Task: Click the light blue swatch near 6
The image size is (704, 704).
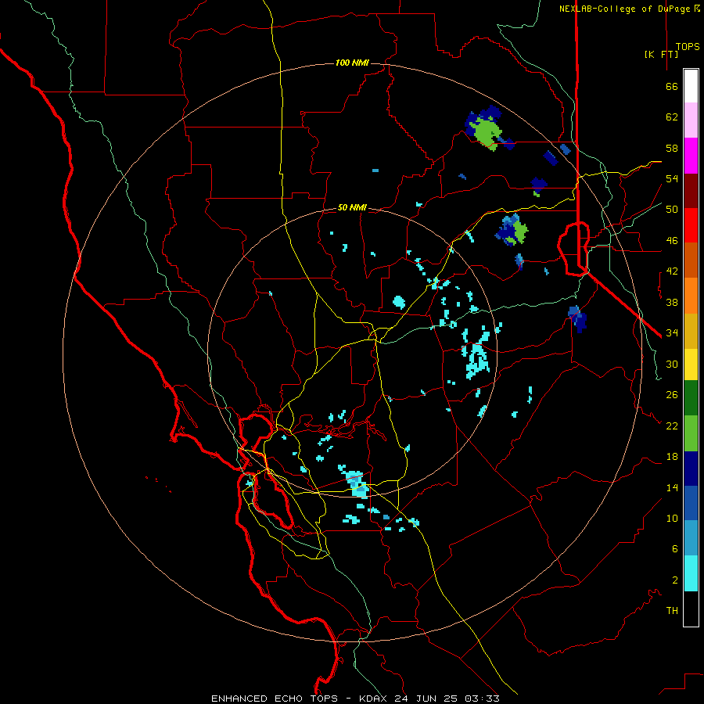Action: 691,538
